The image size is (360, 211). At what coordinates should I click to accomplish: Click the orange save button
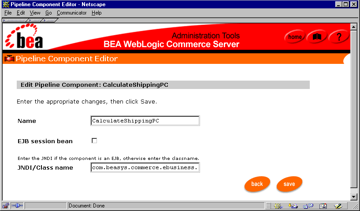[x=289, y=184]
